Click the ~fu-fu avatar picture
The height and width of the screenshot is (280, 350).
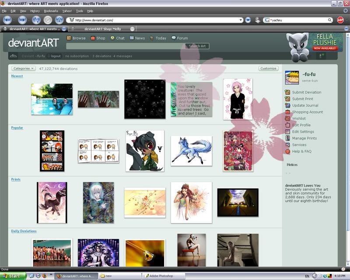(x=292, y=77)
